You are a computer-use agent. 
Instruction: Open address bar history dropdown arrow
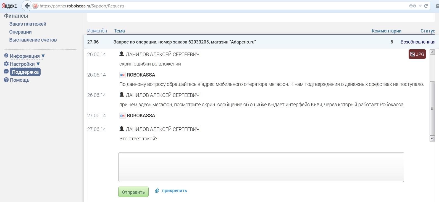pyautogui.click(x=420, y=6)
